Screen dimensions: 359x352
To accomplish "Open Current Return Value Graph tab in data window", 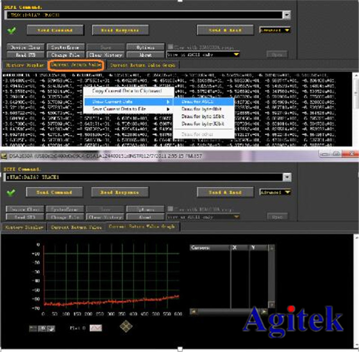I will 143,65.
